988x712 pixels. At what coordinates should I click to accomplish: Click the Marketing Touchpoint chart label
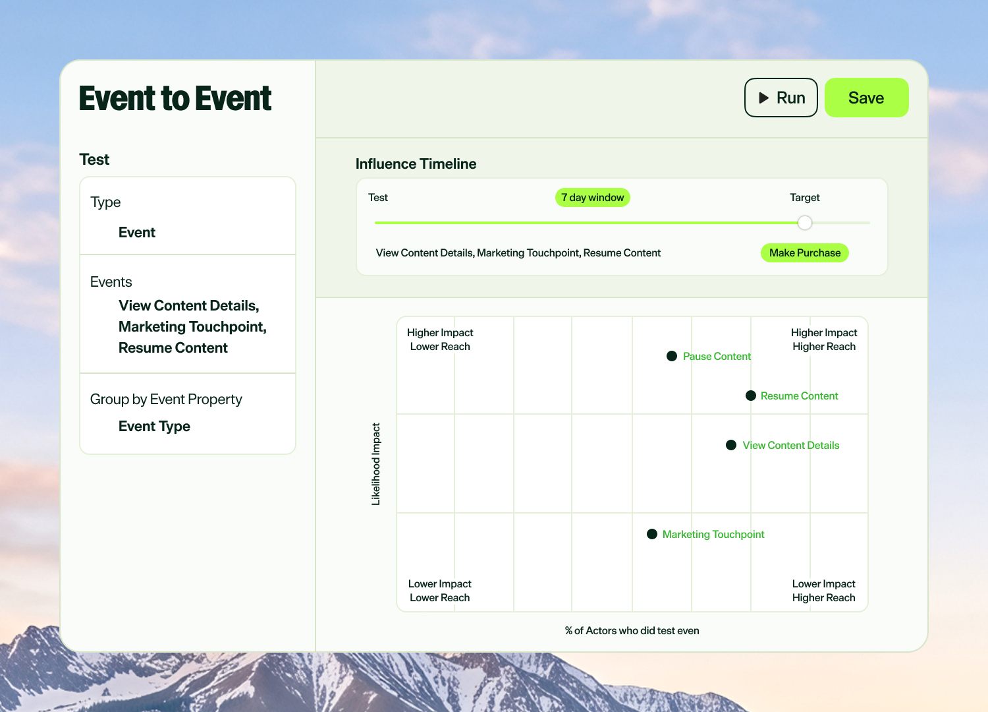coord(713,535)
